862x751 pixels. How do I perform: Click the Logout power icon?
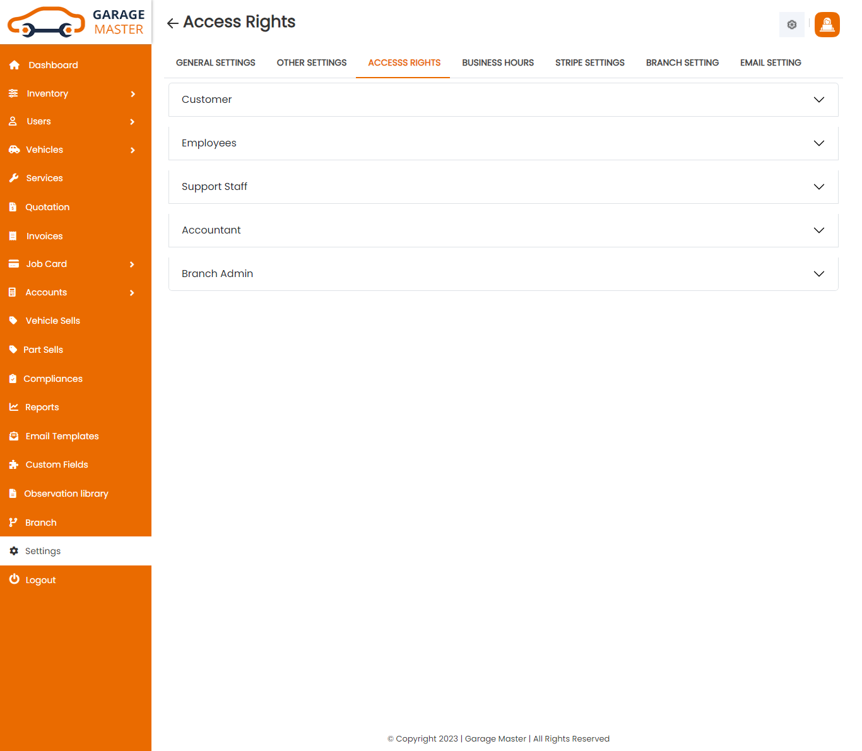point(14,579)
